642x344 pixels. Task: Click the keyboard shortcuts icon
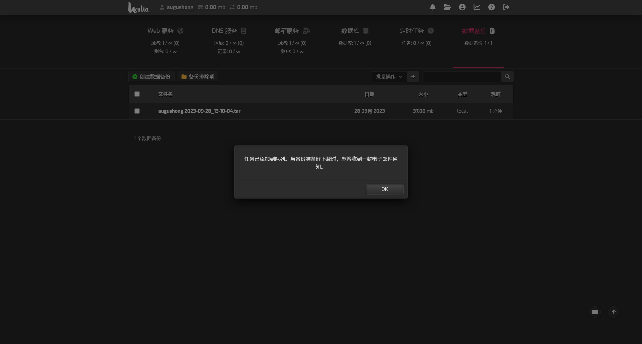pos(595,312)
